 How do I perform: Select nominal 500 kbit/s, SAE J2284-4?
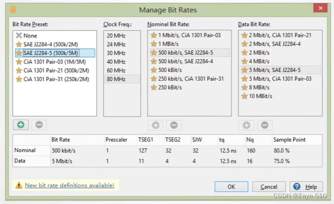(190, 61)
